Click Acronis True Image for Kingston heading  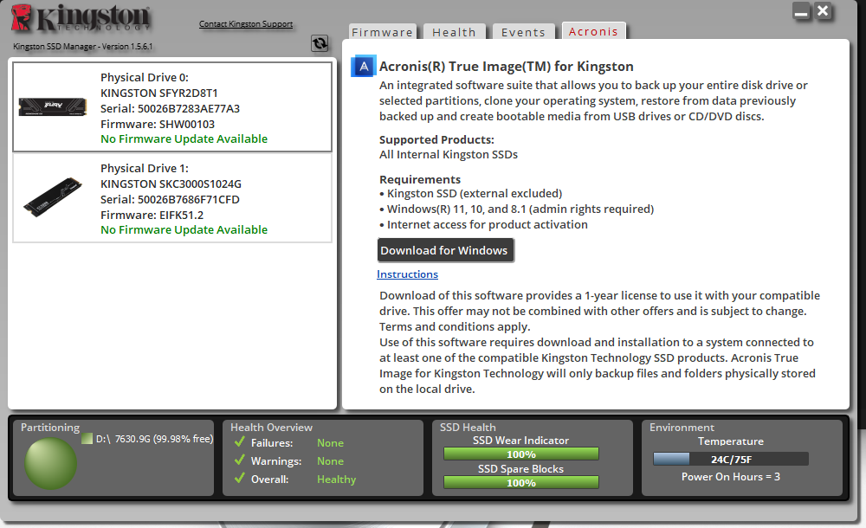[507, 67]
